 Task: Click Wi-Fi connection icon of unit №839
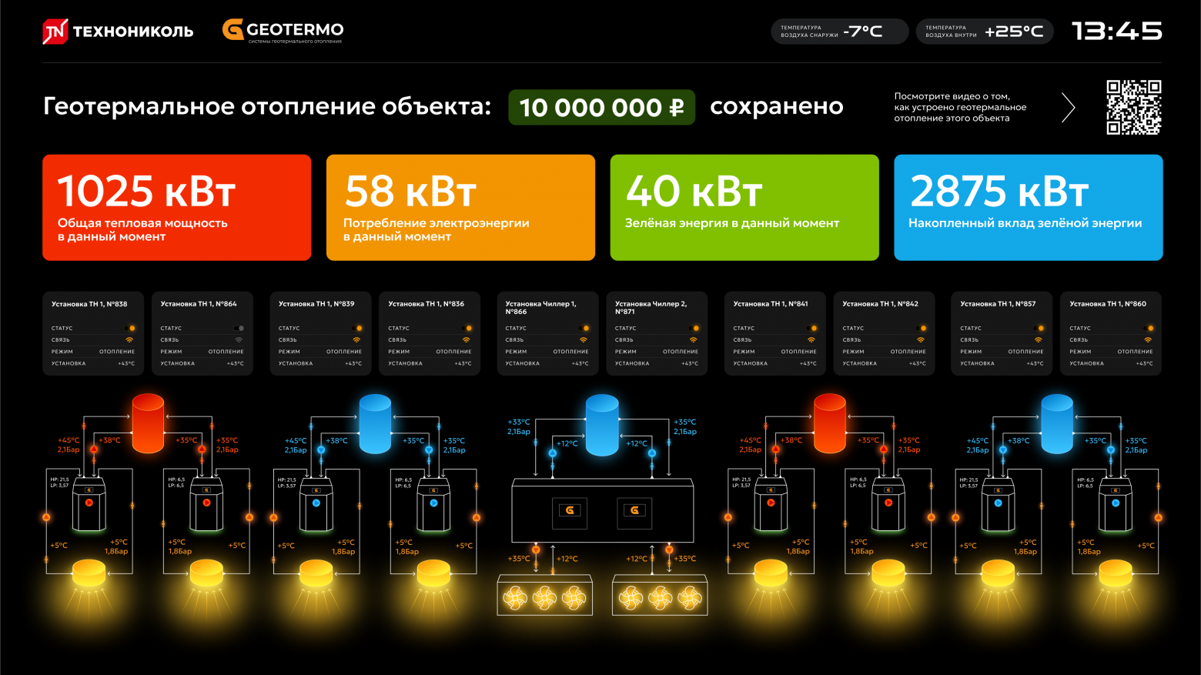[356, 339]
